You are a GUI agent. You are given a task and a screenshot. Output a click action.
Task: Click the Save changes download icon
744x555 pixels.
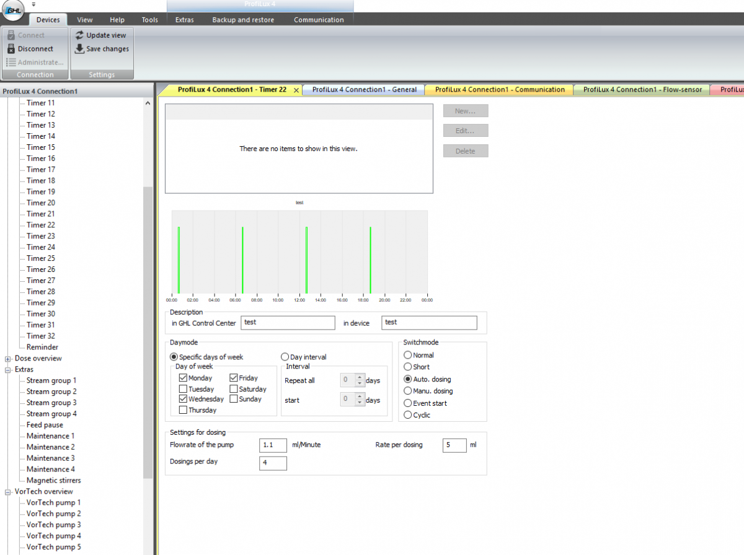(x=79, y=49)
